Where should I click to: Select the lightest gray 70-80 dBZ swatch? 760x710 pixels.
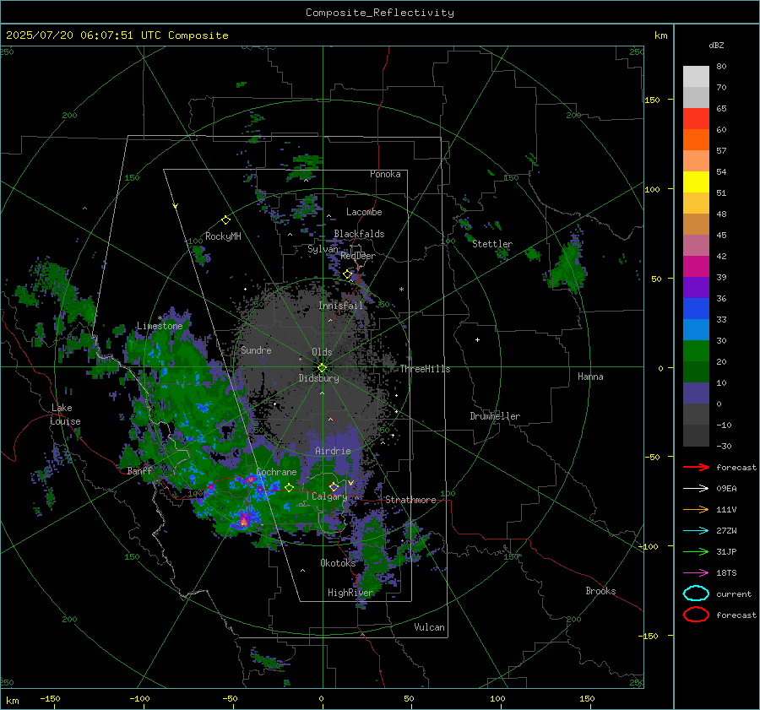point(696,76)
